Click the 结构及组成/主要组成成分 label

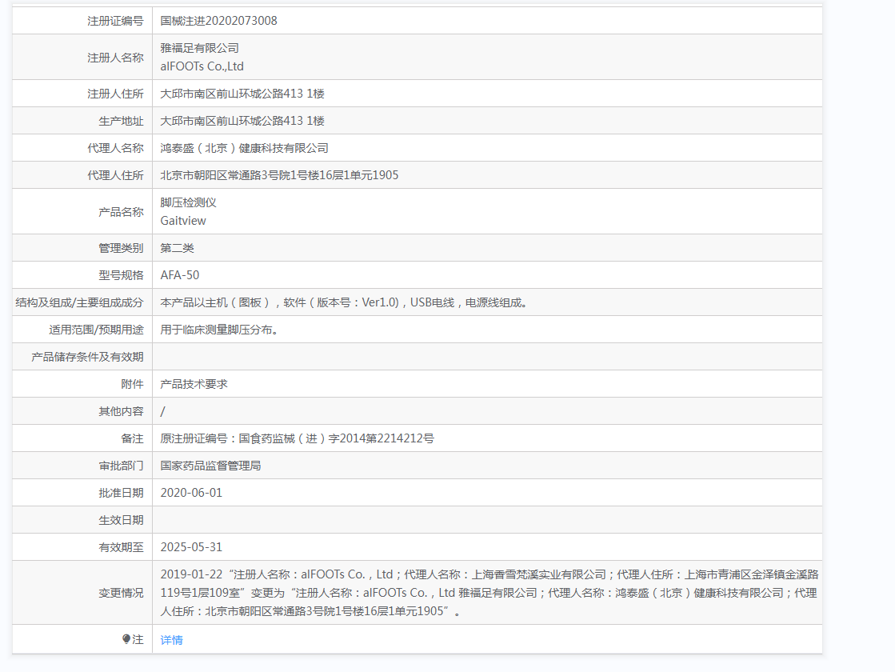[x=79, y=302]
